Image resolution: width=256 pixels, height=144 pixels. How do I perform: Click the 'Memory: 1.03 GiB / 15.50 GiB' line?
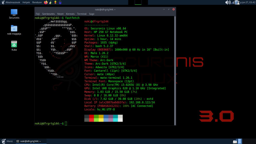111,92
